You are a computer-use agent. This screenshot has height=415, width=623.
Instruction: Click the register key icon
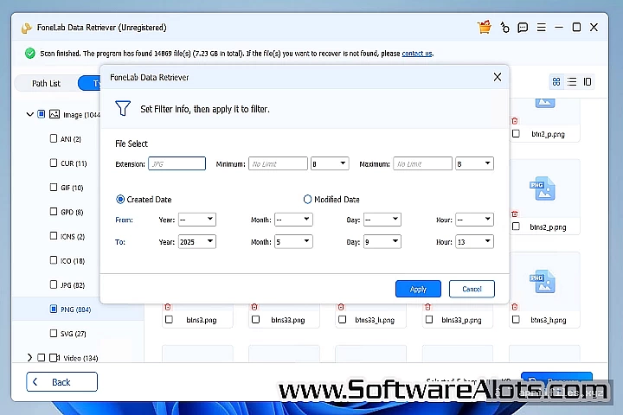coord(504,27)
